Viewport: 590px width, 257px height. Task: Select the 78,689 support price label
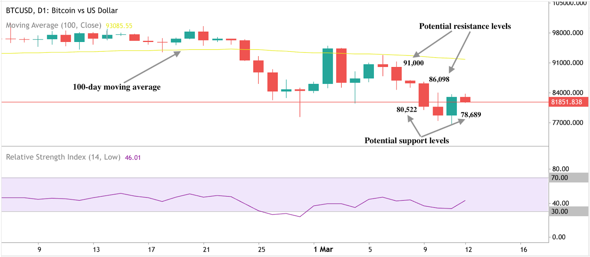pyautogui.click(x=471, y=115)
